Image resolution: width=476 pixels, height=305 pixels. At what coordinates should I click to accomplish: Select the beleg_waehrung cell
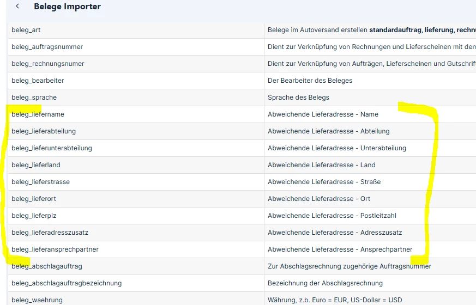click(136, 298)
